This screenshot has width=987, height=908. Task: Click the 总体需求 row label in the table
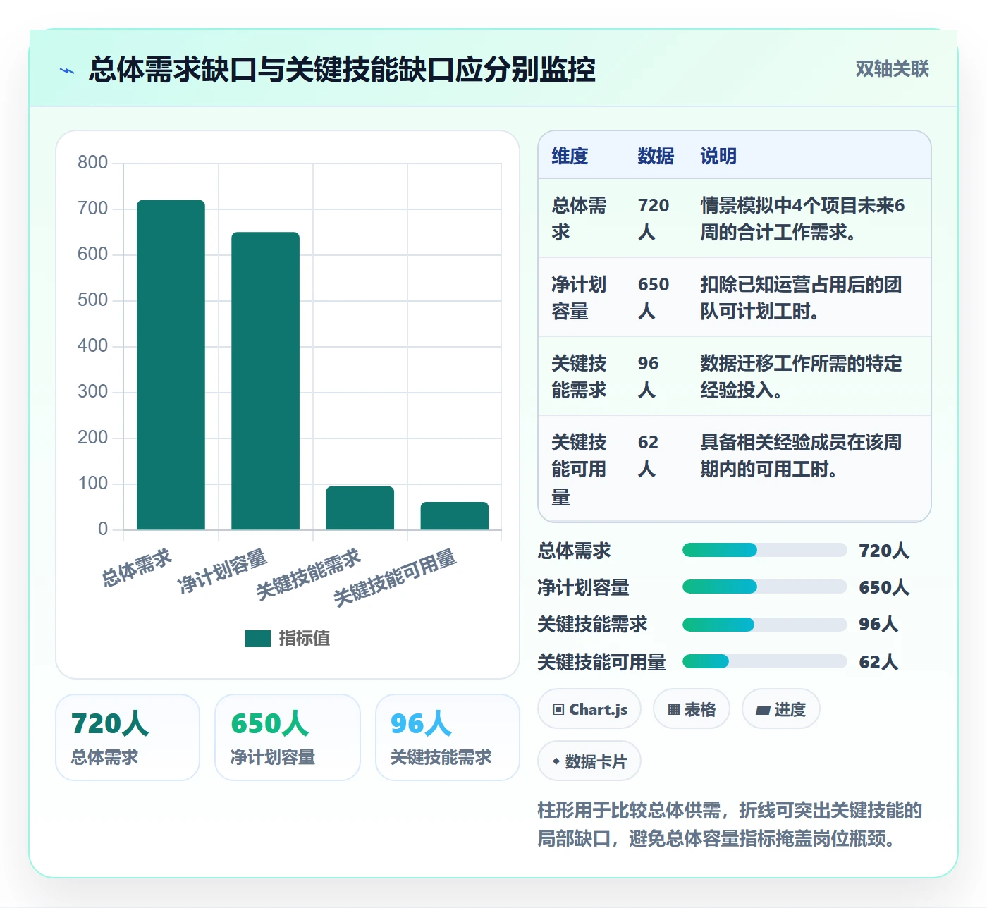[579, 219]
